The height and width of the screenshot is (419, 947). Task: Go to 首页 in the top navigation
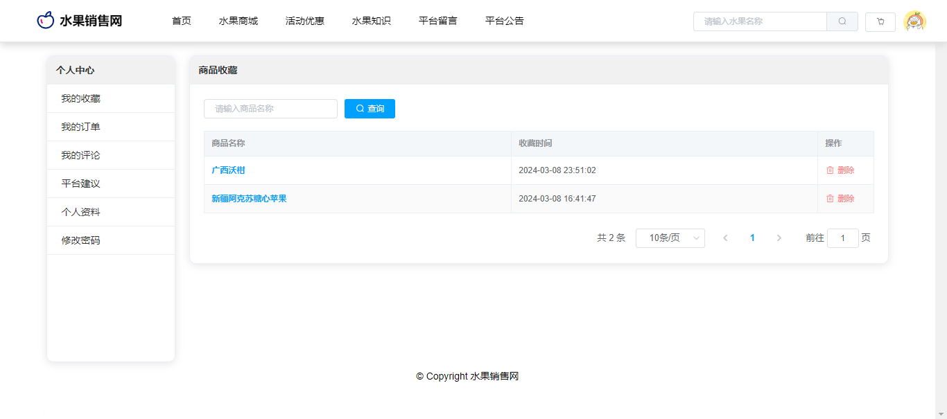[181, 21]
